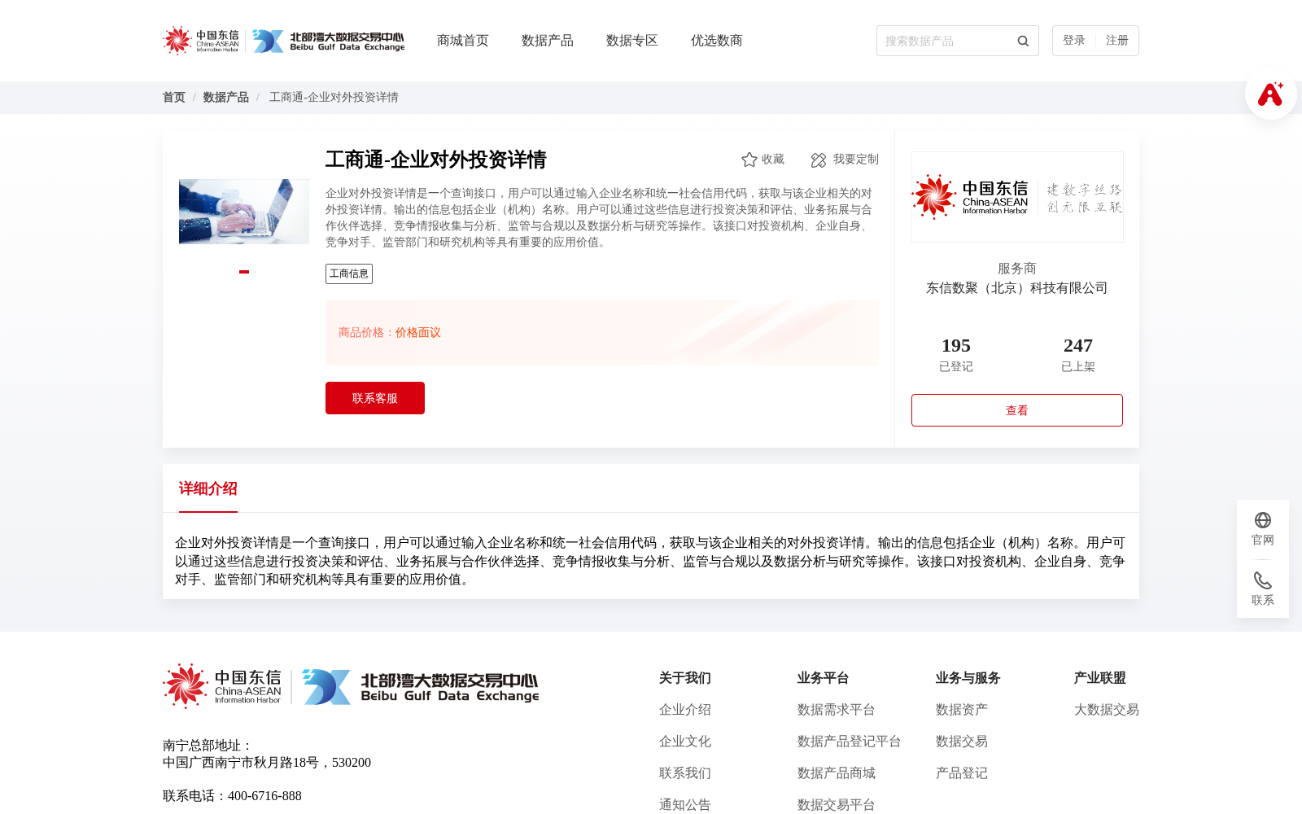Click the China-ASEAN Information Harbor header logo

pos(201,41)
